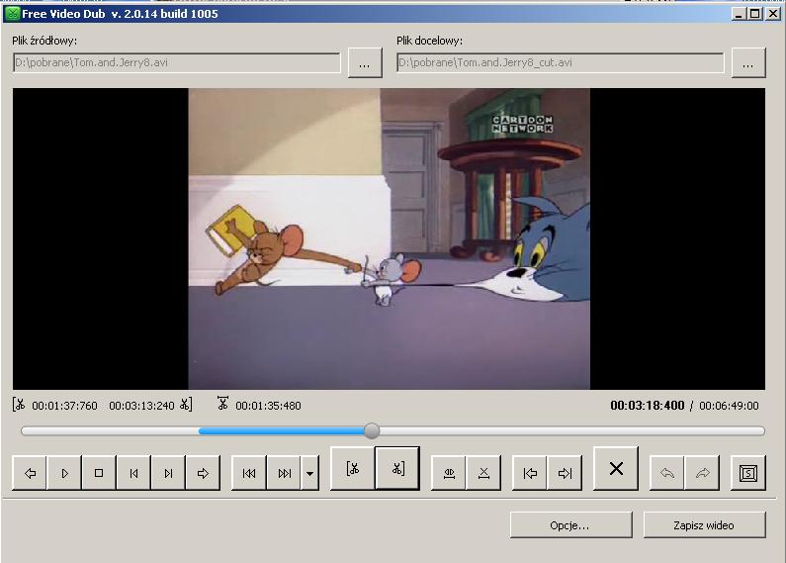Click the total duration 00:06:49:00
Screen dimensions: 786x563
click(x=729, y=406)
